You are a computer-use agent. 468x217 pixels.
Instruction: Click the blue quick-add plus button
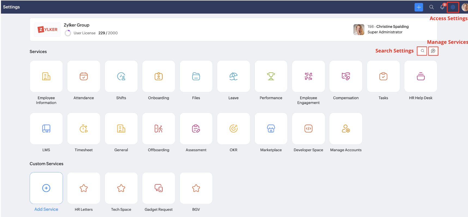[x=419, y=7]
